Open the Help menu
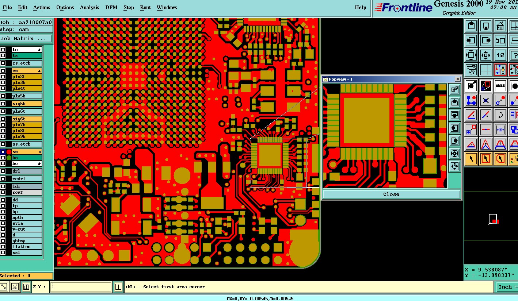 point(361,7)
